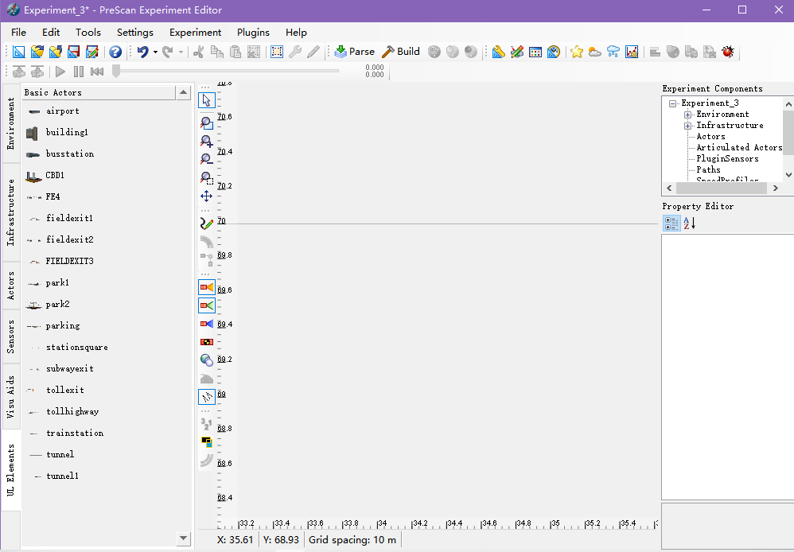
Task: Click the chart graph icon in toolbar
Action: pyautogui.click(x=632, y=52)
